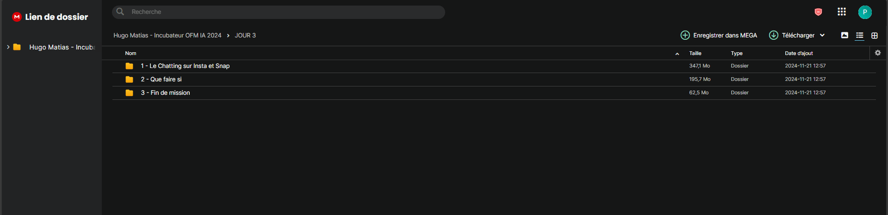888x215 pixels.
Task: Open the apps grid menu icon
Action: pyautogui.click(x=842, y=12)
